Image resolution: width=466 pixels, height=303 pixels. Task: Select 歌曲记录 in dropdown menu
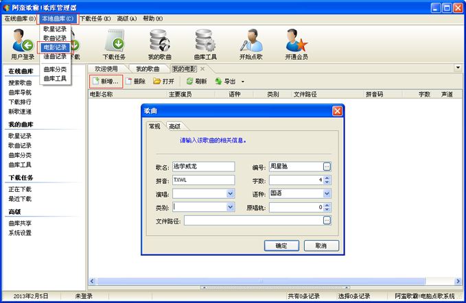coord(55,38)
